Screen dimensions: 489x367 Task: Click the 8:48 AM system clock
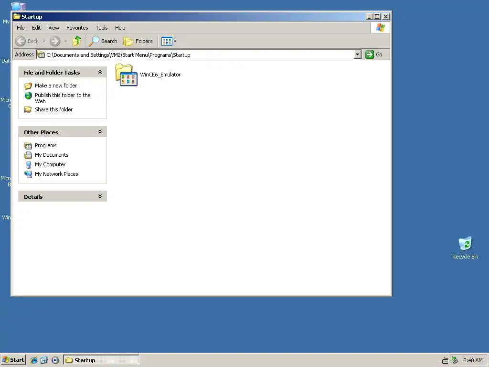(473, 360)
